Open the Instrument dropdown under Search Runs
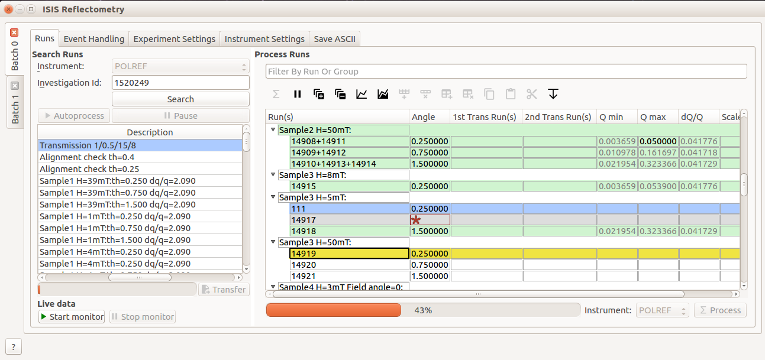765x360 pixels. [x=180, y=67]
